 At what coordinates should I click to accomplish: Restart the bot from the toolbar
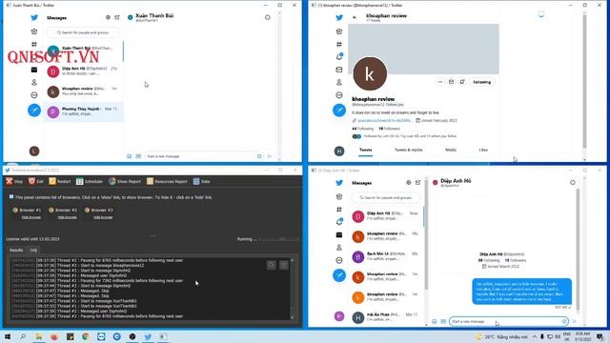(60, 181)
